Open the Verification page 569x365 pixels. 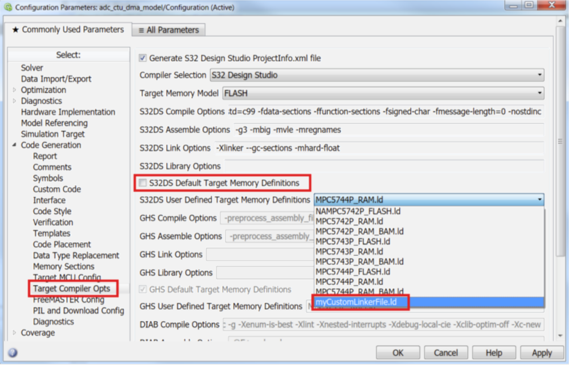pos(53,222)
